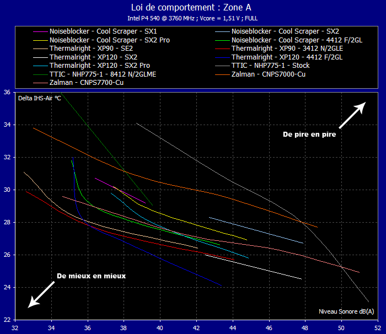
Task: Click the white XP120 SX2 curve
Action: [254, 267]
